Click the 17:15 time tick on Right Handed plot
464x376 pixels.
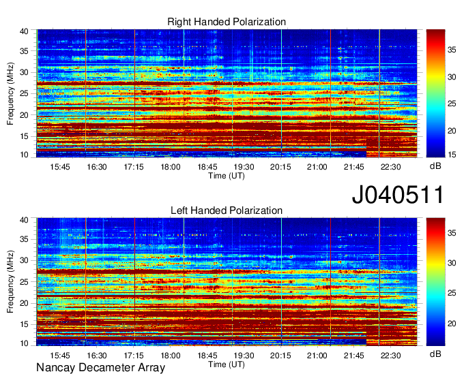tap(134, 167)
